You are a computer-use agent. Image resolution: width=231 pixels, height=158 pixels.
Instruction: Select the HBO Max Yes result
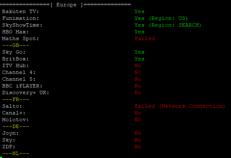[x=139, y=32]
